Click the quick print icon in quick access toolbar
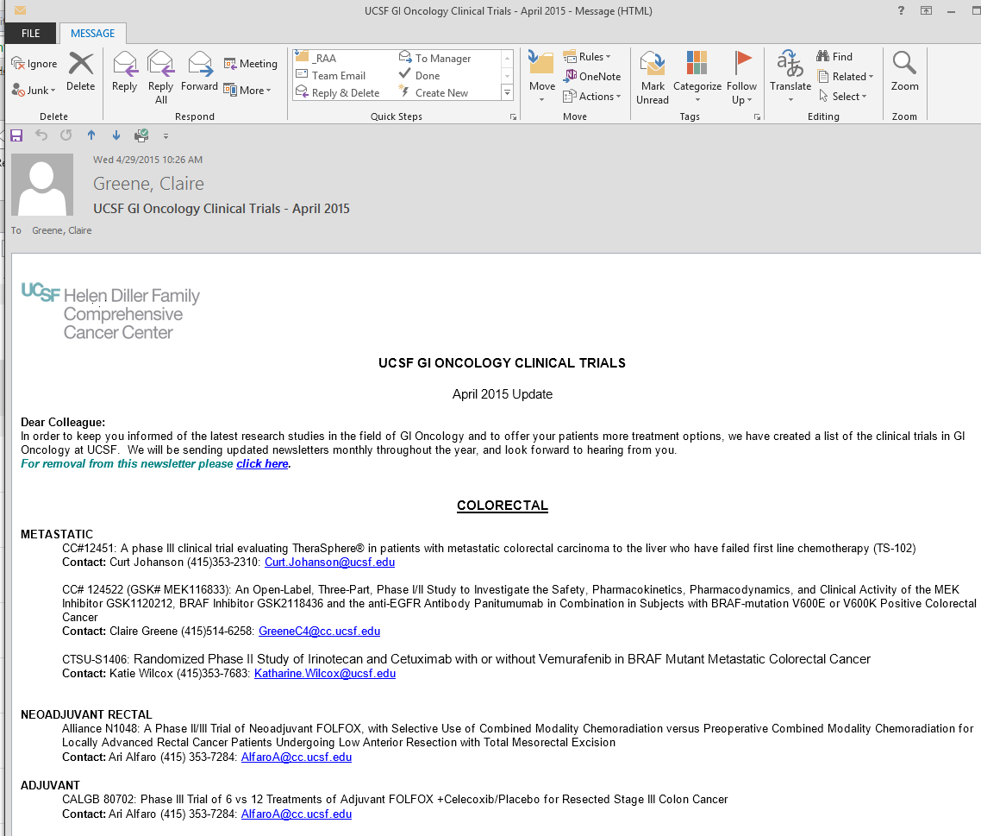Image resolution: width=981 pixels, height=836 pixels. coord(141,135)
